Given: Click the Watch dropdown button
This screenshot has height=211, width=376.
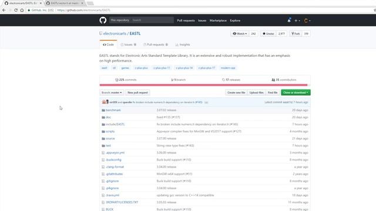Looking at the screenshot, I should [240, 34].
